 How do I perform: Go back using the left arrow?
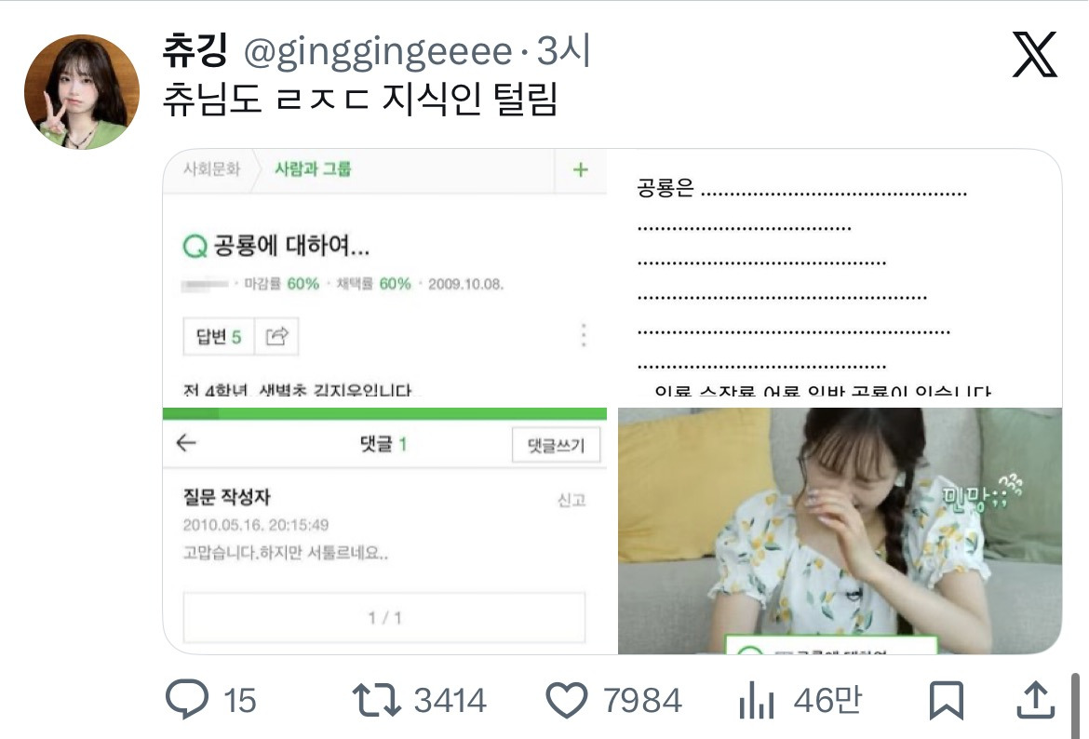pos(186,444)
